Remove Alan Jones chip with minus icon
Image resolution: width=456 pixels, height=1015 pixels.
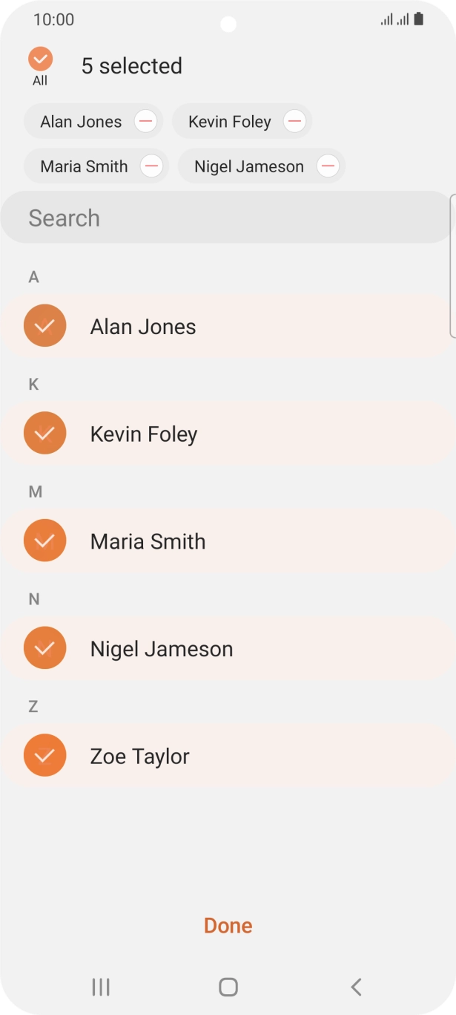point(145,121)
